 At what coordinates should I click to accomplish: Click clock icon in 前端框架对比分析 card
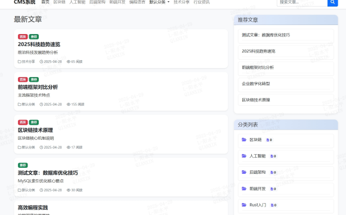pyautogui.click(x=41, y=105)
